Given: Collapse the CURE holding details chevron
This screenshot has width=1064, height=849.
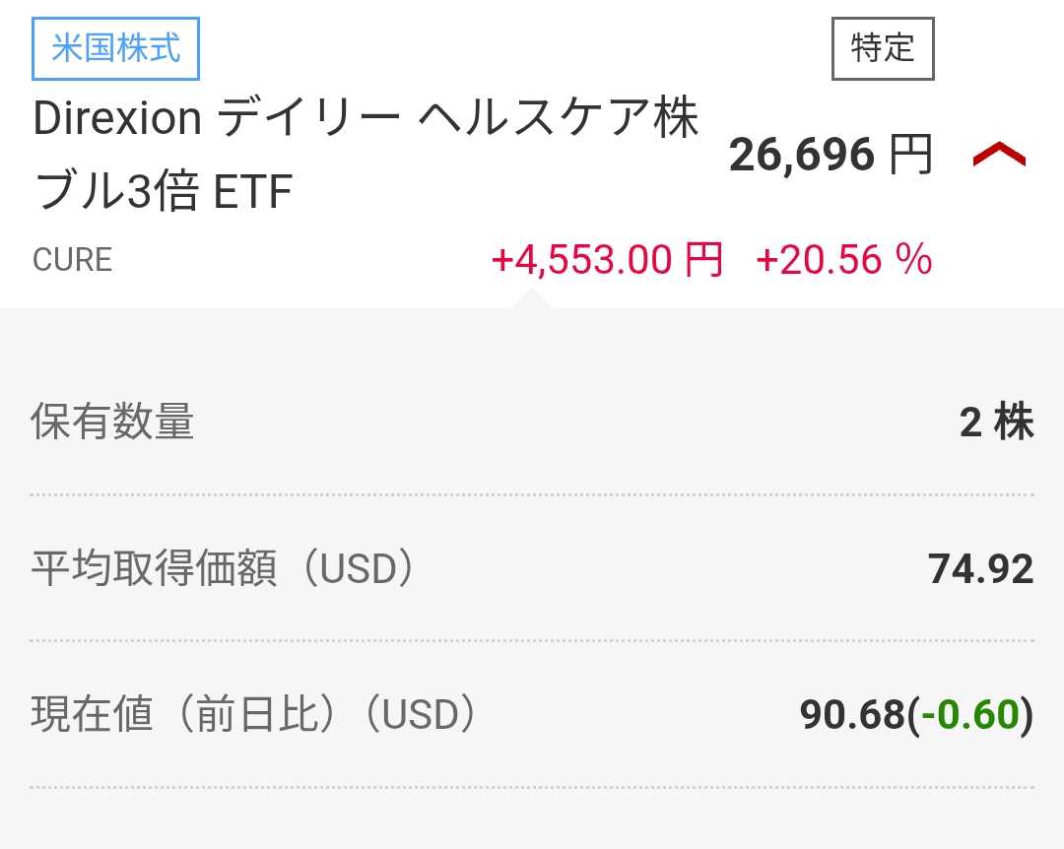Looking at the screenshot, I should pyautogui.click(x=999, y=155).
